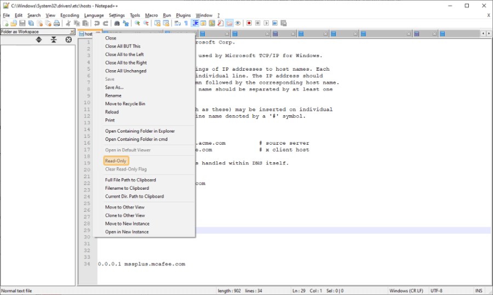Click the Close document toolbar icon
Viewport: 493px width, 295px height.
click(39, 23)
